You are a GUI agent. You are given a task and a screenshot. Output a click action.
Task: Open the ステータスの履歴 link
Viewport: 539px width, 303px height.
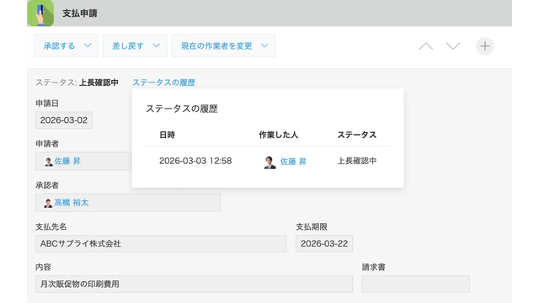pyautogui.click(x=163, y=82)
